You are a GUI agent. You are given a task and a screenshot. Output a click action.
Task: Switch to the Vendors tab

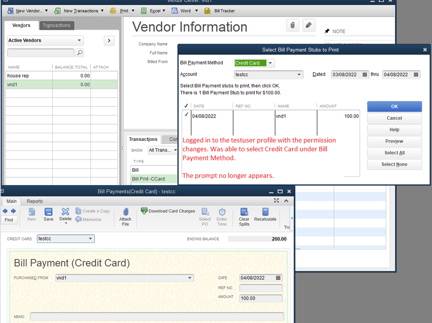[x=21, y=26]
